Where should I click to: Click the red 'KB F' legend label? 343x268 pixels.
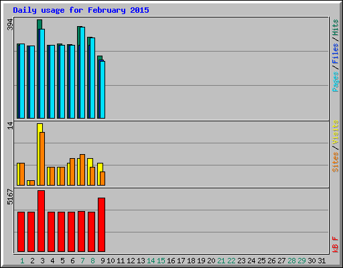[x=336, y=245]
